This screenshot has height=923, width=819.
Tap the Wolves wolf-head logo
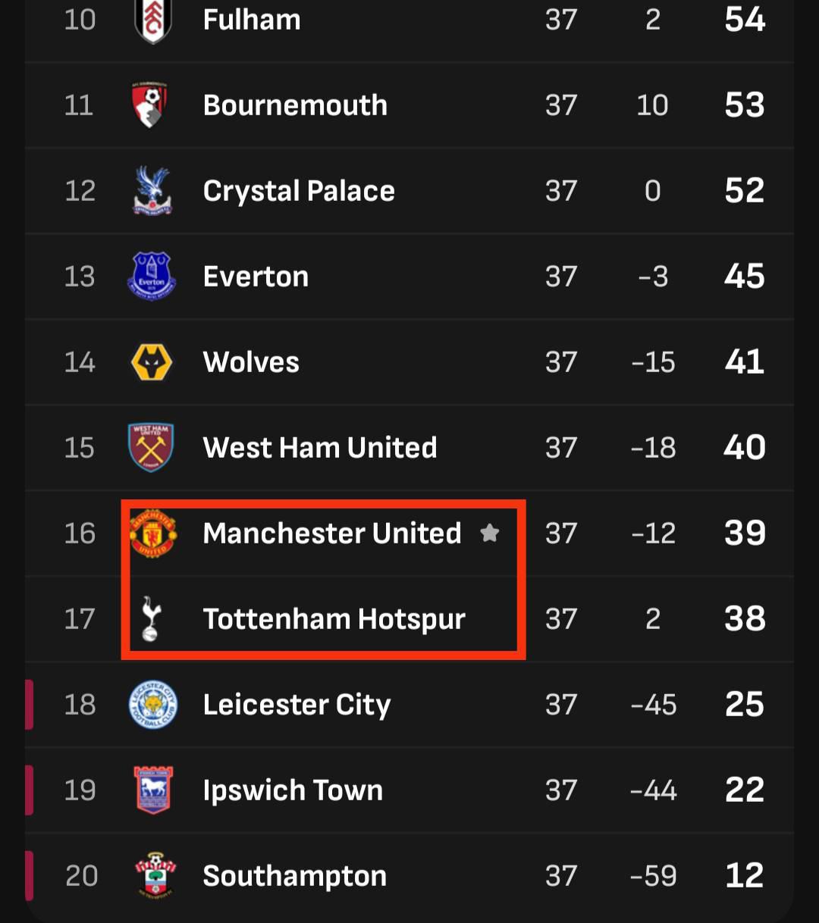tap(152, 362)
